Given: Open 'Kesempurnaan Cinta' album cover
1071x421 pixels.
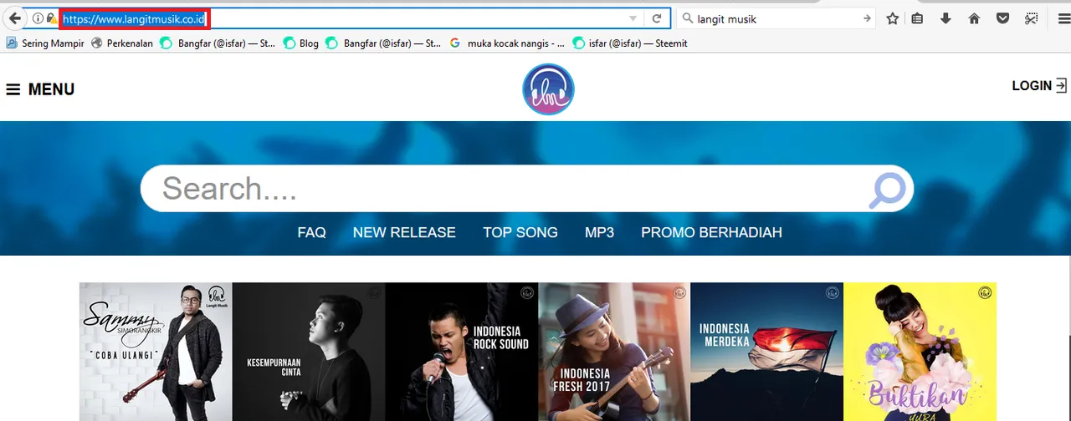Looking at the screenshot, I should click(309, 352).
